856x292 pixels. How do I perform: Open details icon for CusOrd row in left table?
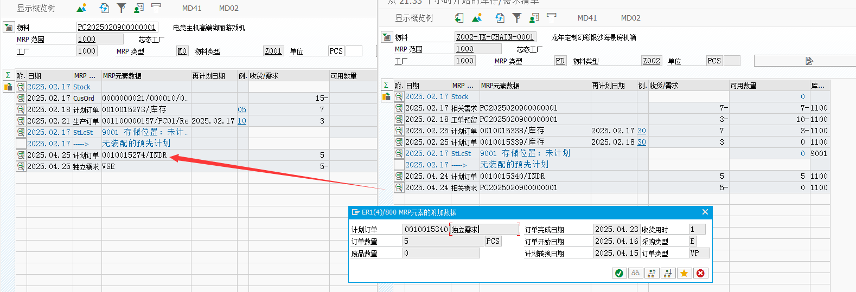pos(21,98)
